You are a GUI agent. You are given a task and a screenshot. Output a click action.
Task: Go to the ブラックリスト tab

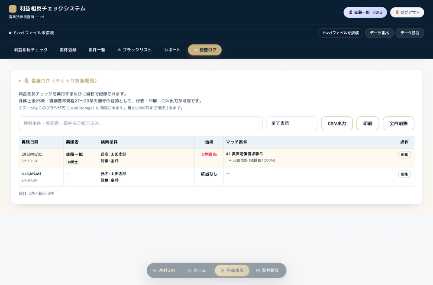pos(135,50)
